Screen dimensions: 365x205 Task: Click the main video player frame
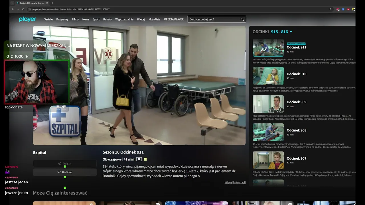point(139,85)
